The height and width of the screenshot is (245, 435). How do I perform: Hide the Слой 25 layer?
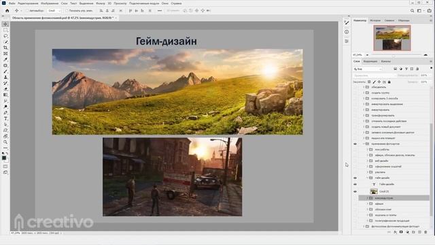tap(355, 191)
